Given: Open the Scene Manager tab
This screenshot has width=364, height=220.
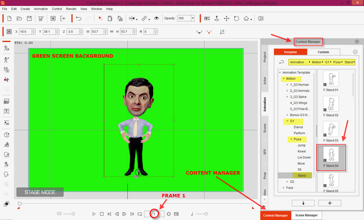Looking at the screenshot, I should pyautogui.click(x=306, y=215).
